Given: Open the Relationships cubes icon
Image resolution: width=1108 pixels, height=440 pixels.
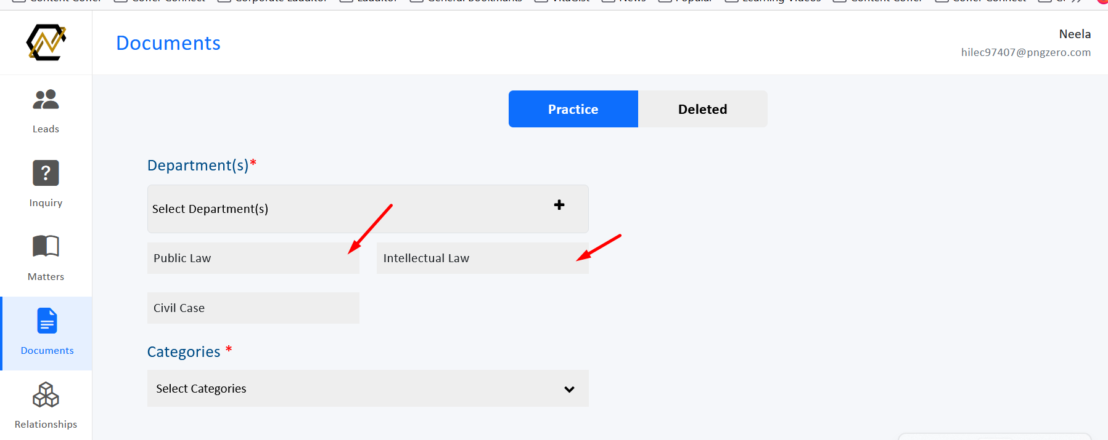Looking at the screenshot, I should click(46, 394).
